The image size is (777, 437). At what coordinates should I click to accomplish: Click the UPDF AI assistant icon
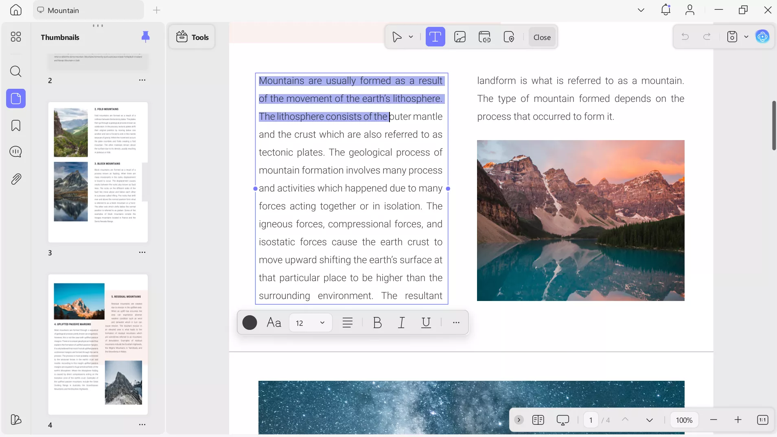[762, 37]
